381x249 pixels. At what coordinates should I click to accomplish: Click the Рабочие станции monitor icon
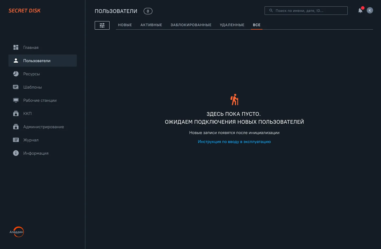[16, 100]
